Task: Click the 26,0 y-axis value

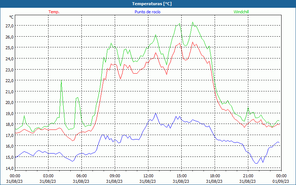Action: (x=10, y=37)
